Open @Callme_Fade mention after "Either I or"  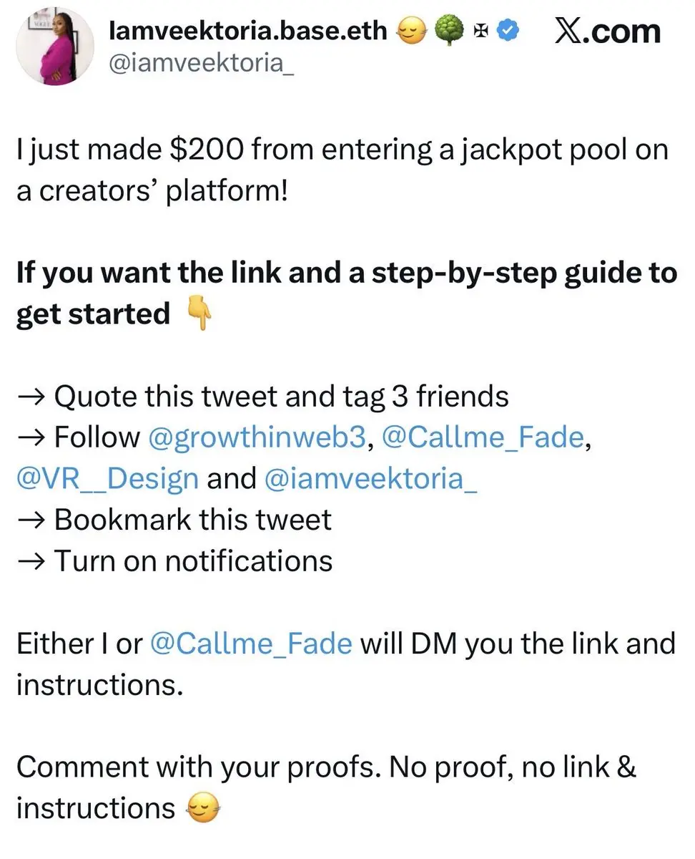(251, 644)
